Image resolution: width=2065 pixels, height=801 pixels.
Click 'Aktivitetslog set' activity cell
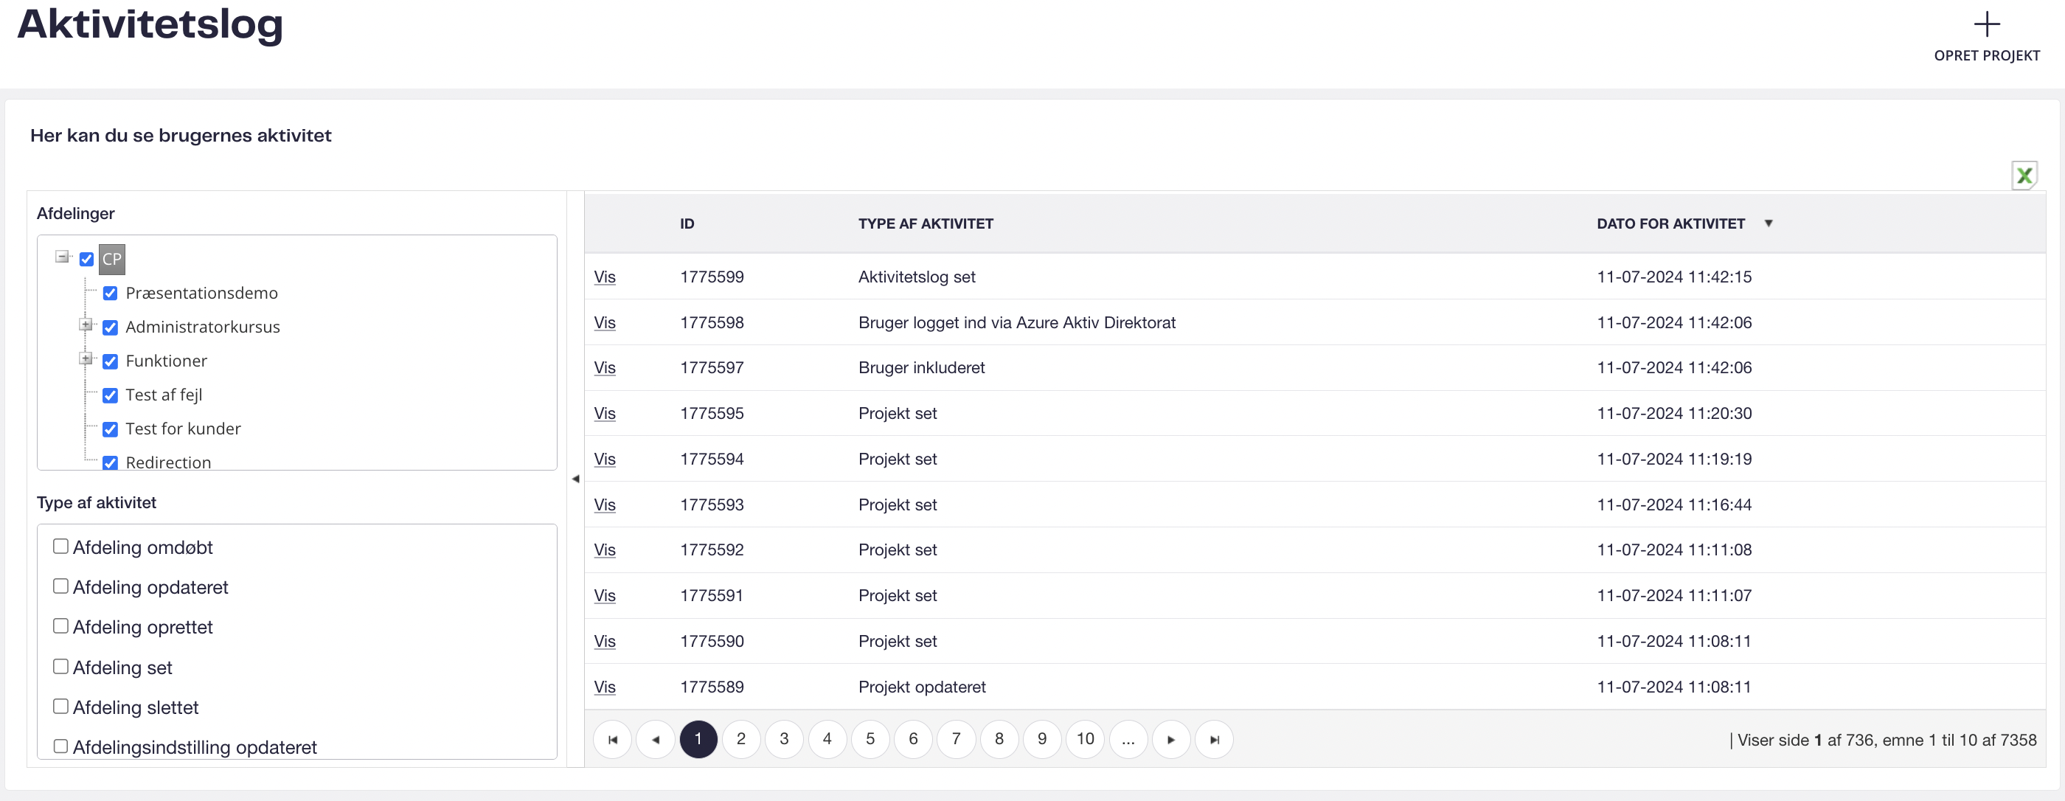916,277
